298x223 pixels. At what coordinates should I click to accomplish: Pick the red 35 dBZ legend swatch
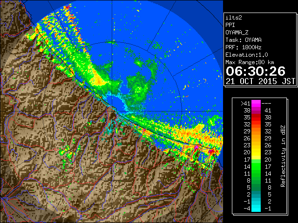point(256,118)
